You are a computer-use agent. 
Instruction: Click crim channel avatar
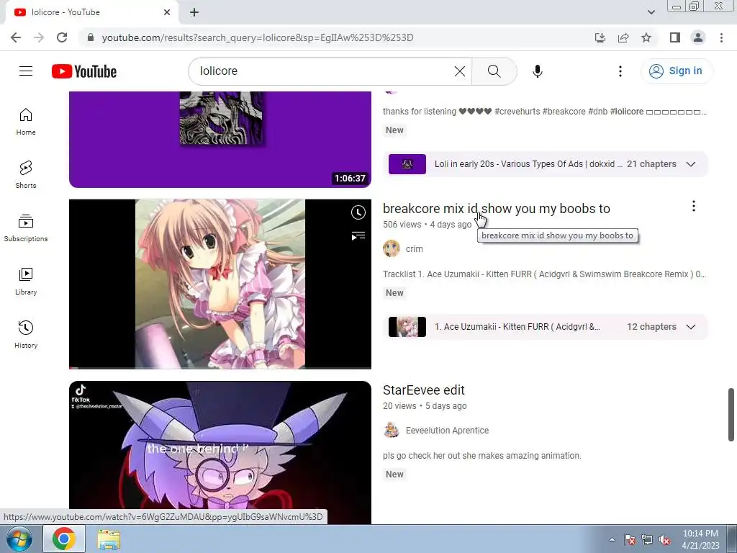pyautogui.click(x=391, y=248)
